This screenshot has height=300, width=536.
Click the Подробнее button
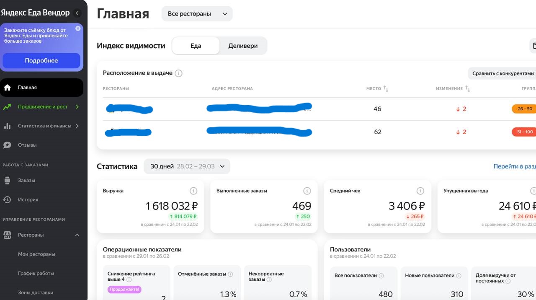(41, 60)
